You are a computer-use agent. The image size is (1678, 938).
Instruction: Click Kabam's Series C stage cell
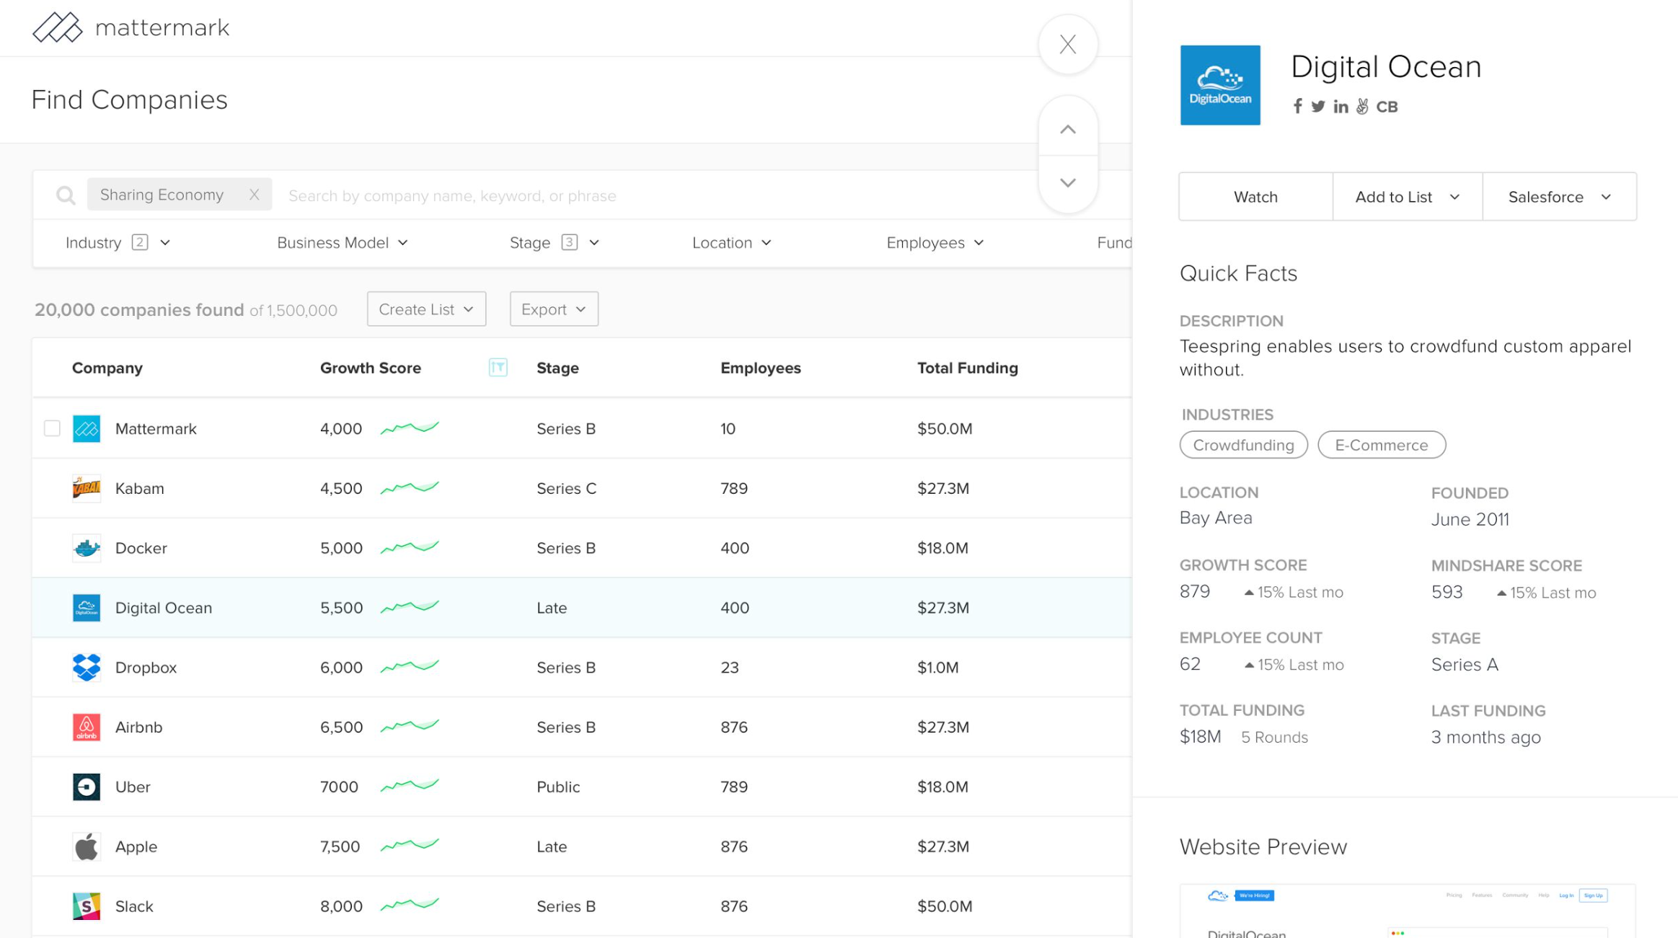click(566, 488)
